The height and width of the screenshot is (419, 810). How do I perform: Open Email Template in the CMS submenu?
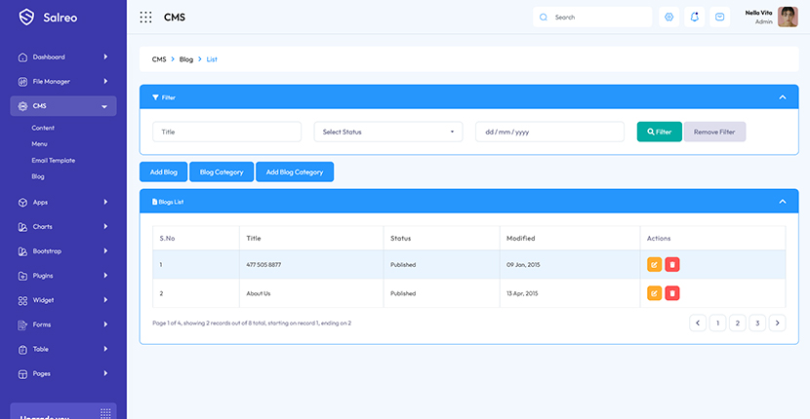pos(53,160)
